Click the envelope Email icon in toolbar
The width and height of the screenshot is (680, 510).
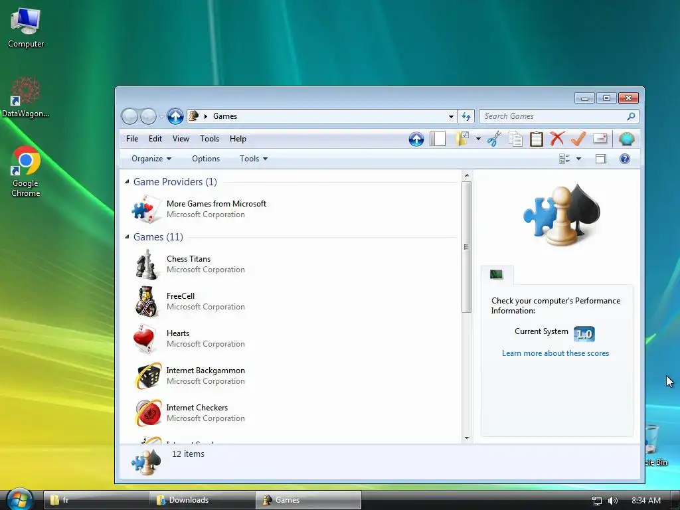600,139
